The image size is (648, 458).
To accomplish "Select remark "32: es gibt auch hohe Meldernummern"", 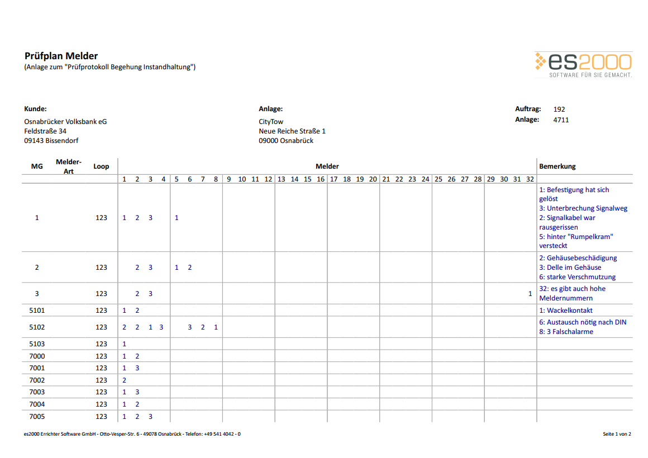I will click(573, 293).
